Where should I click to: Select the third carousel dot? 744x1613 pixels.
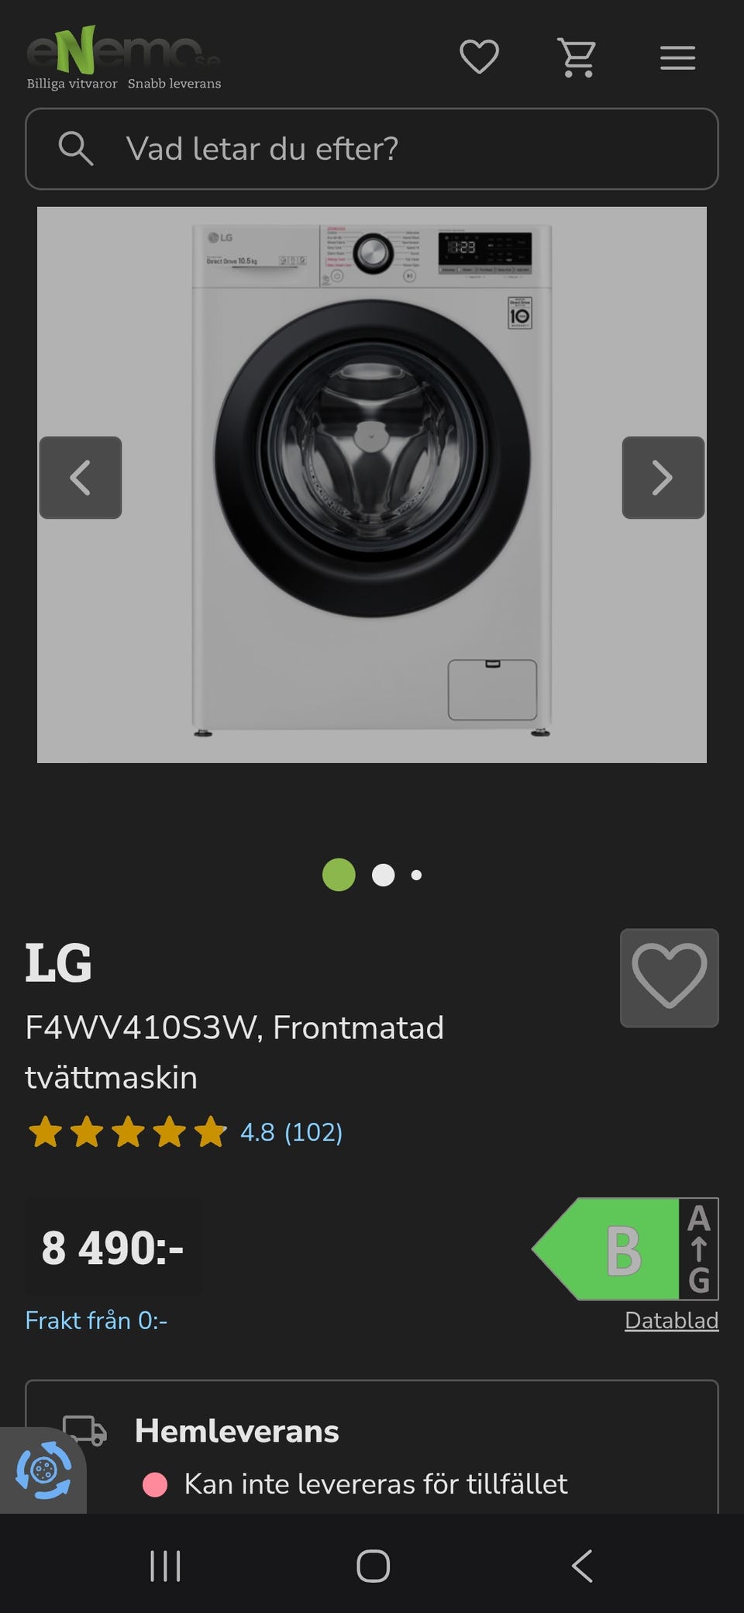click(x=416, y=875)
